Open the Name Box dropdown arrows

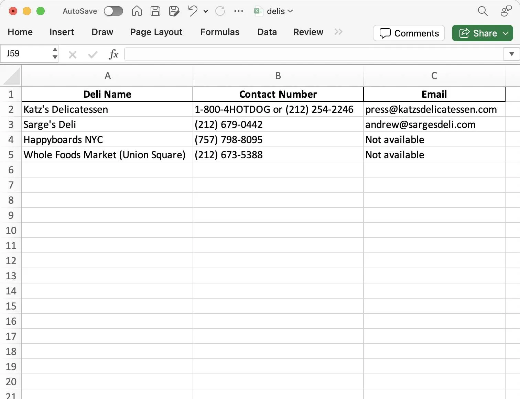click(x=55, y=54)
